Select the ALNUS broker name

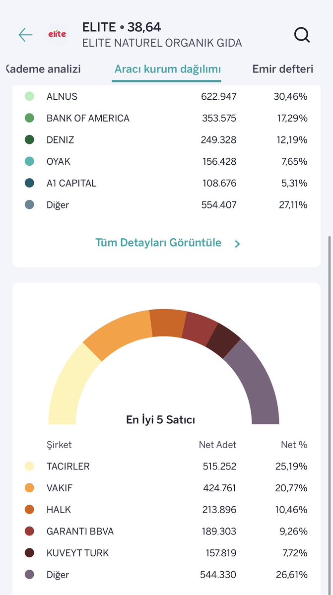pos(62,96)
